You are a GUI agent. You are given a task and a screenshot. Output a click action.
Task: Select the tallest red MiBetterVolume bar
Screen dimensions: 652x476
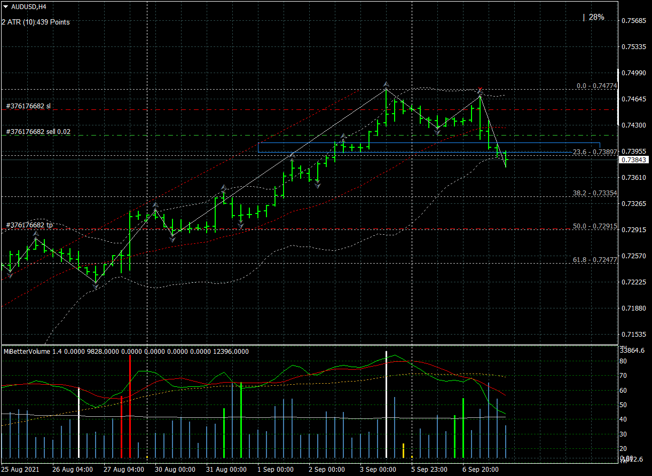point(130,406)
